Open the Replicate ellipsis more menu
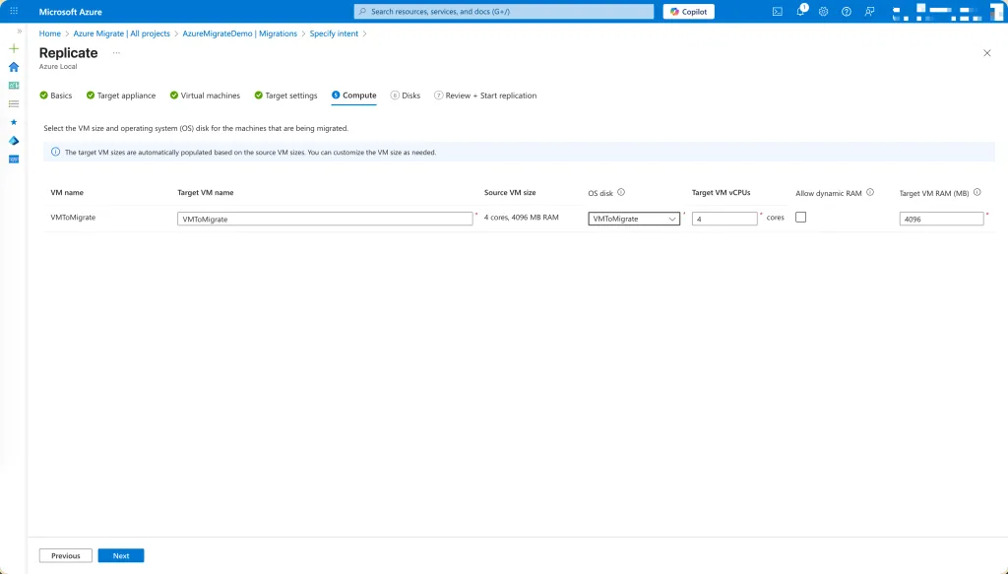1008x574 pixels. pyautogui.click(x=116, y=52)
